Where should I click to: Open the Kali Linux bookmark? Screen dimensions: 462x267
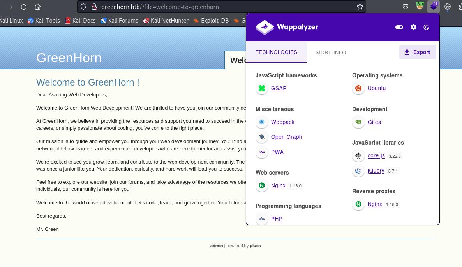[11, 21]
